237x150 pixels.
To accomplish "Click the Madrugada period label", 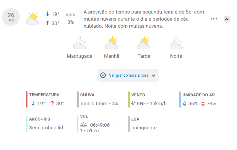I will (x=79, y=56).
